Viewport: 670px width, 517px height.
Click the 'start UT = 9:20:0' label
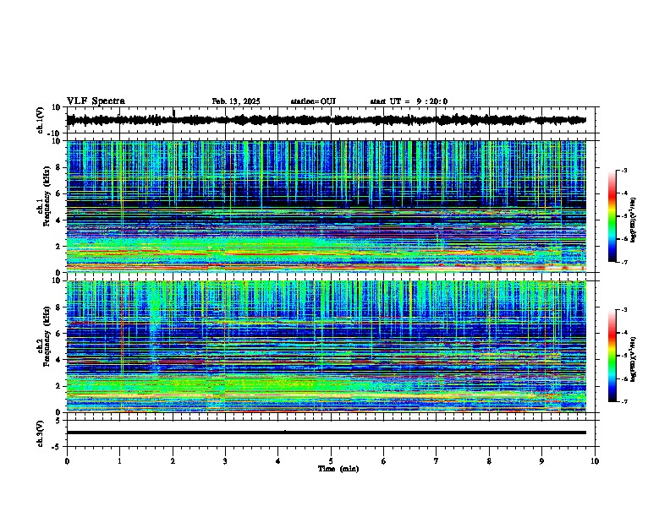tap(409, 101)
